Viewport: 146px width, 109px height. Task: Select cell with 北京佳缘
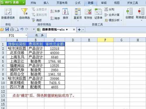tap(17, 53)
